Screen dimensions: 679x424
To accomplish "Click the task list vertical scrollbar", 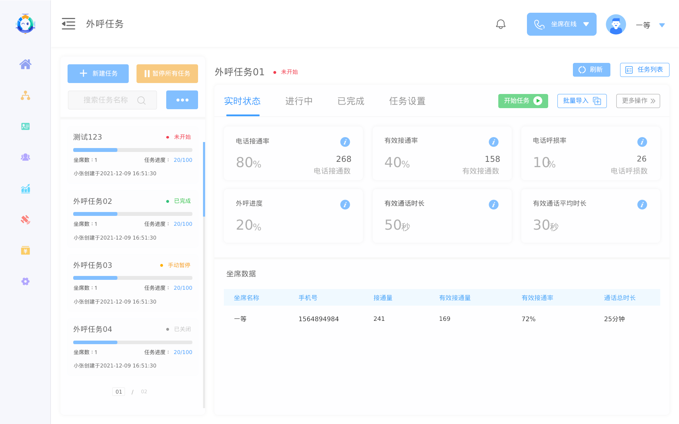I will 204,179.
